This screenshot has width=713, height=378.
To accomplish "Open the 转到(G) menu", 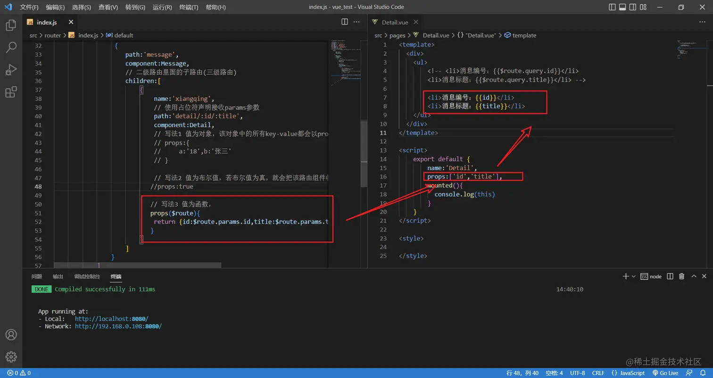I will 135,7.
